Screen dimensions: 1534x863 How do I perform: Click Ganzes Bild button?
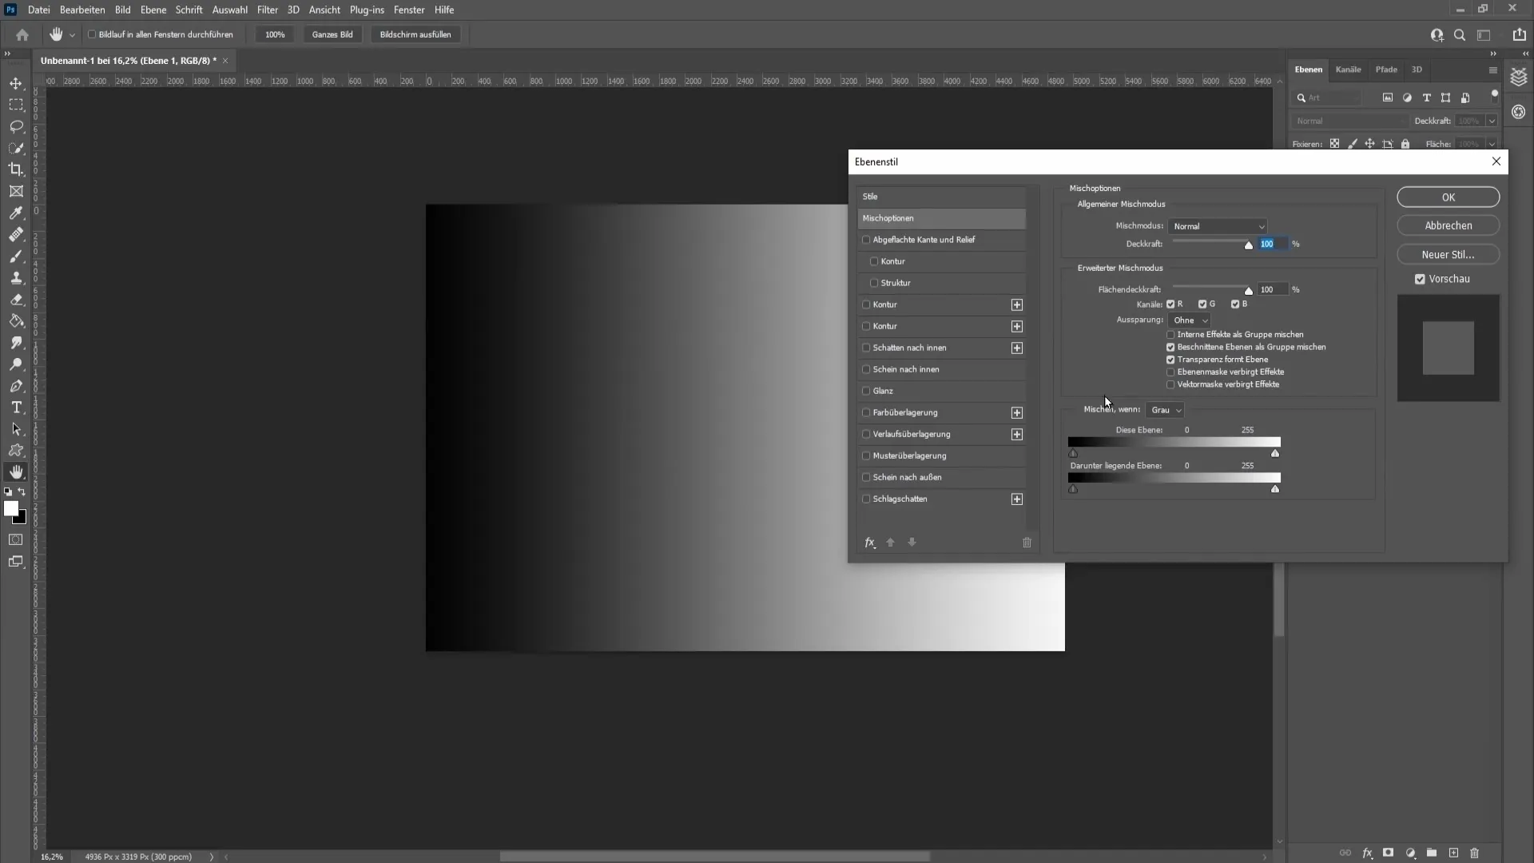[332, 34]
